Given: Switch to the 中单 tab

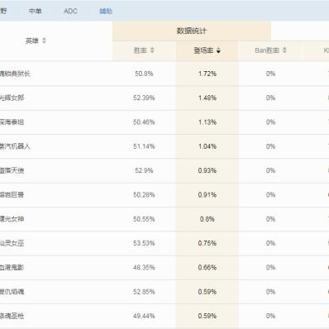Looking at the screenshot, I should pyautogui.click(x=36, y=11).
